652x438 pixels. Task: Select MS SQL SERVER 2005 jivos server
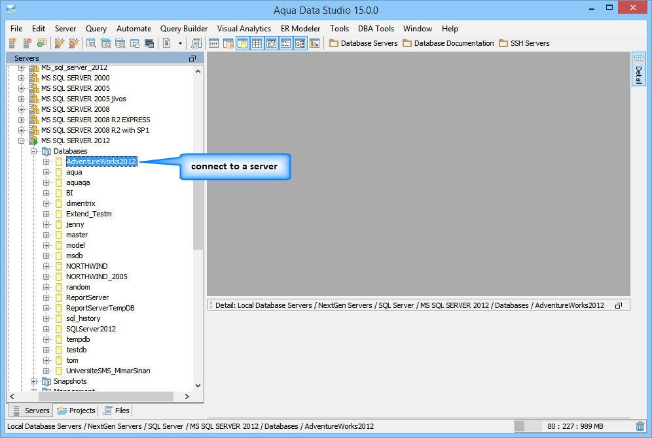click(84, 99)
